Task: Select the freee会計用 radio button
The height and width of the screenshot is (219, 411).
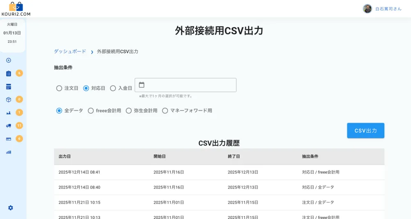Action: point(91,111)
